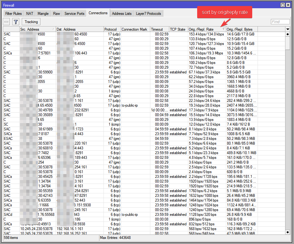Open the Raw tab

56,14
